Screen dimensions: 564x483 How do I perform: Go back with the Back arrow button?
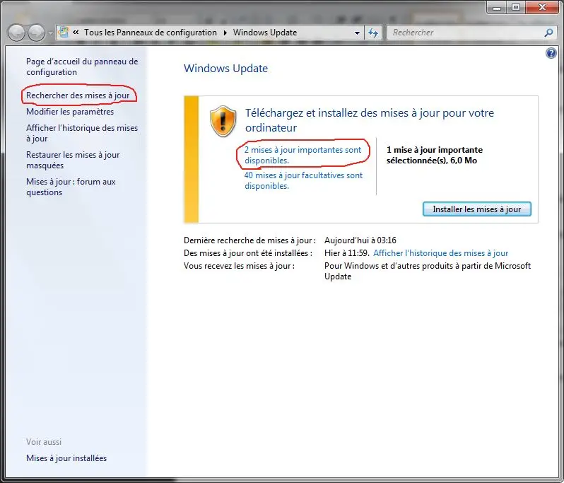pyautogui.click(x=16, y=33)
